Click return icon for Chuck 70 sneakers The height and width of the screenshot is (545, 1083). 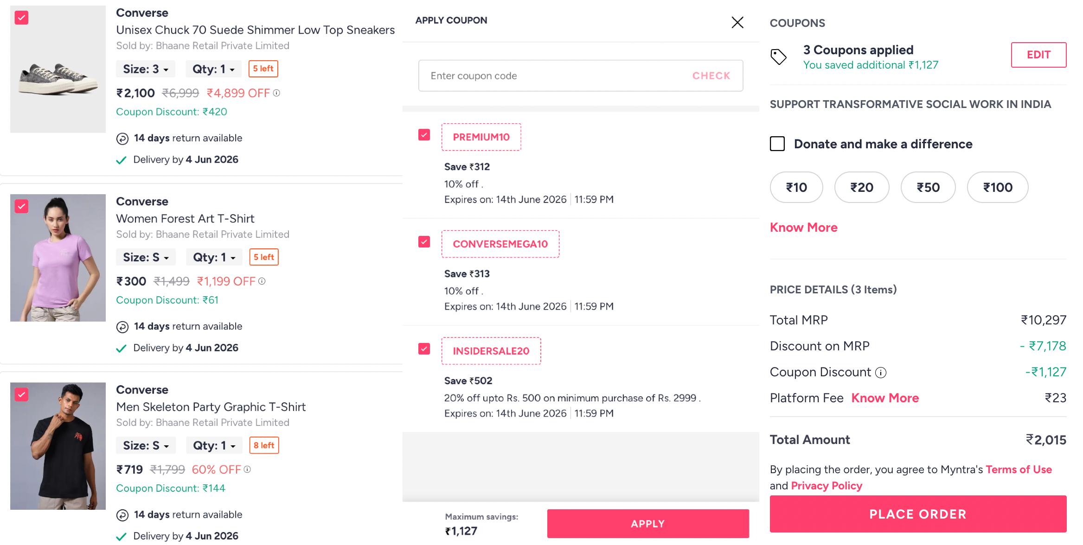point(122,139)
